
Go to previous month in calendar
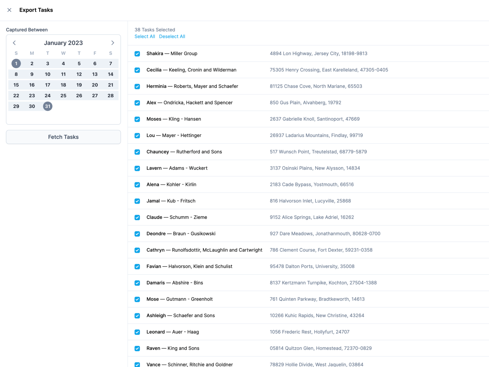pyautogui.click(x=14, y=43)
